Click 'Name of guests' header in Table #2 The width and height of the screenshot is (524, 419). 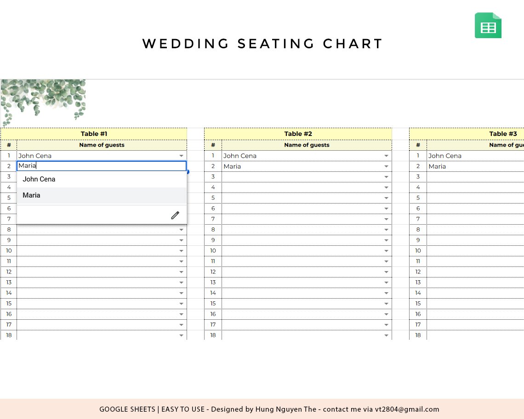(307, 145)
